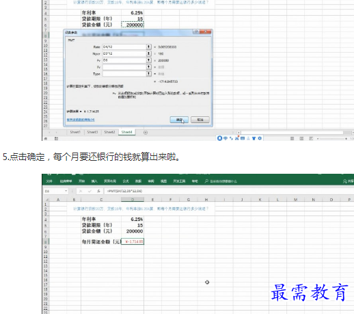Open the 视图 View ribbon tab

pos(163,181)
